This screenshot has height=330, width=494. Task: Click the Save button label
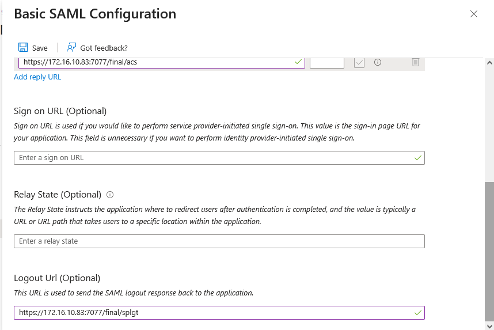click(x=40, y=48)
